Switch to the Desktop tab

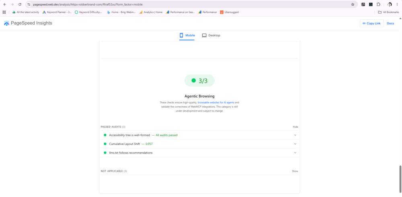coord(211,35)
